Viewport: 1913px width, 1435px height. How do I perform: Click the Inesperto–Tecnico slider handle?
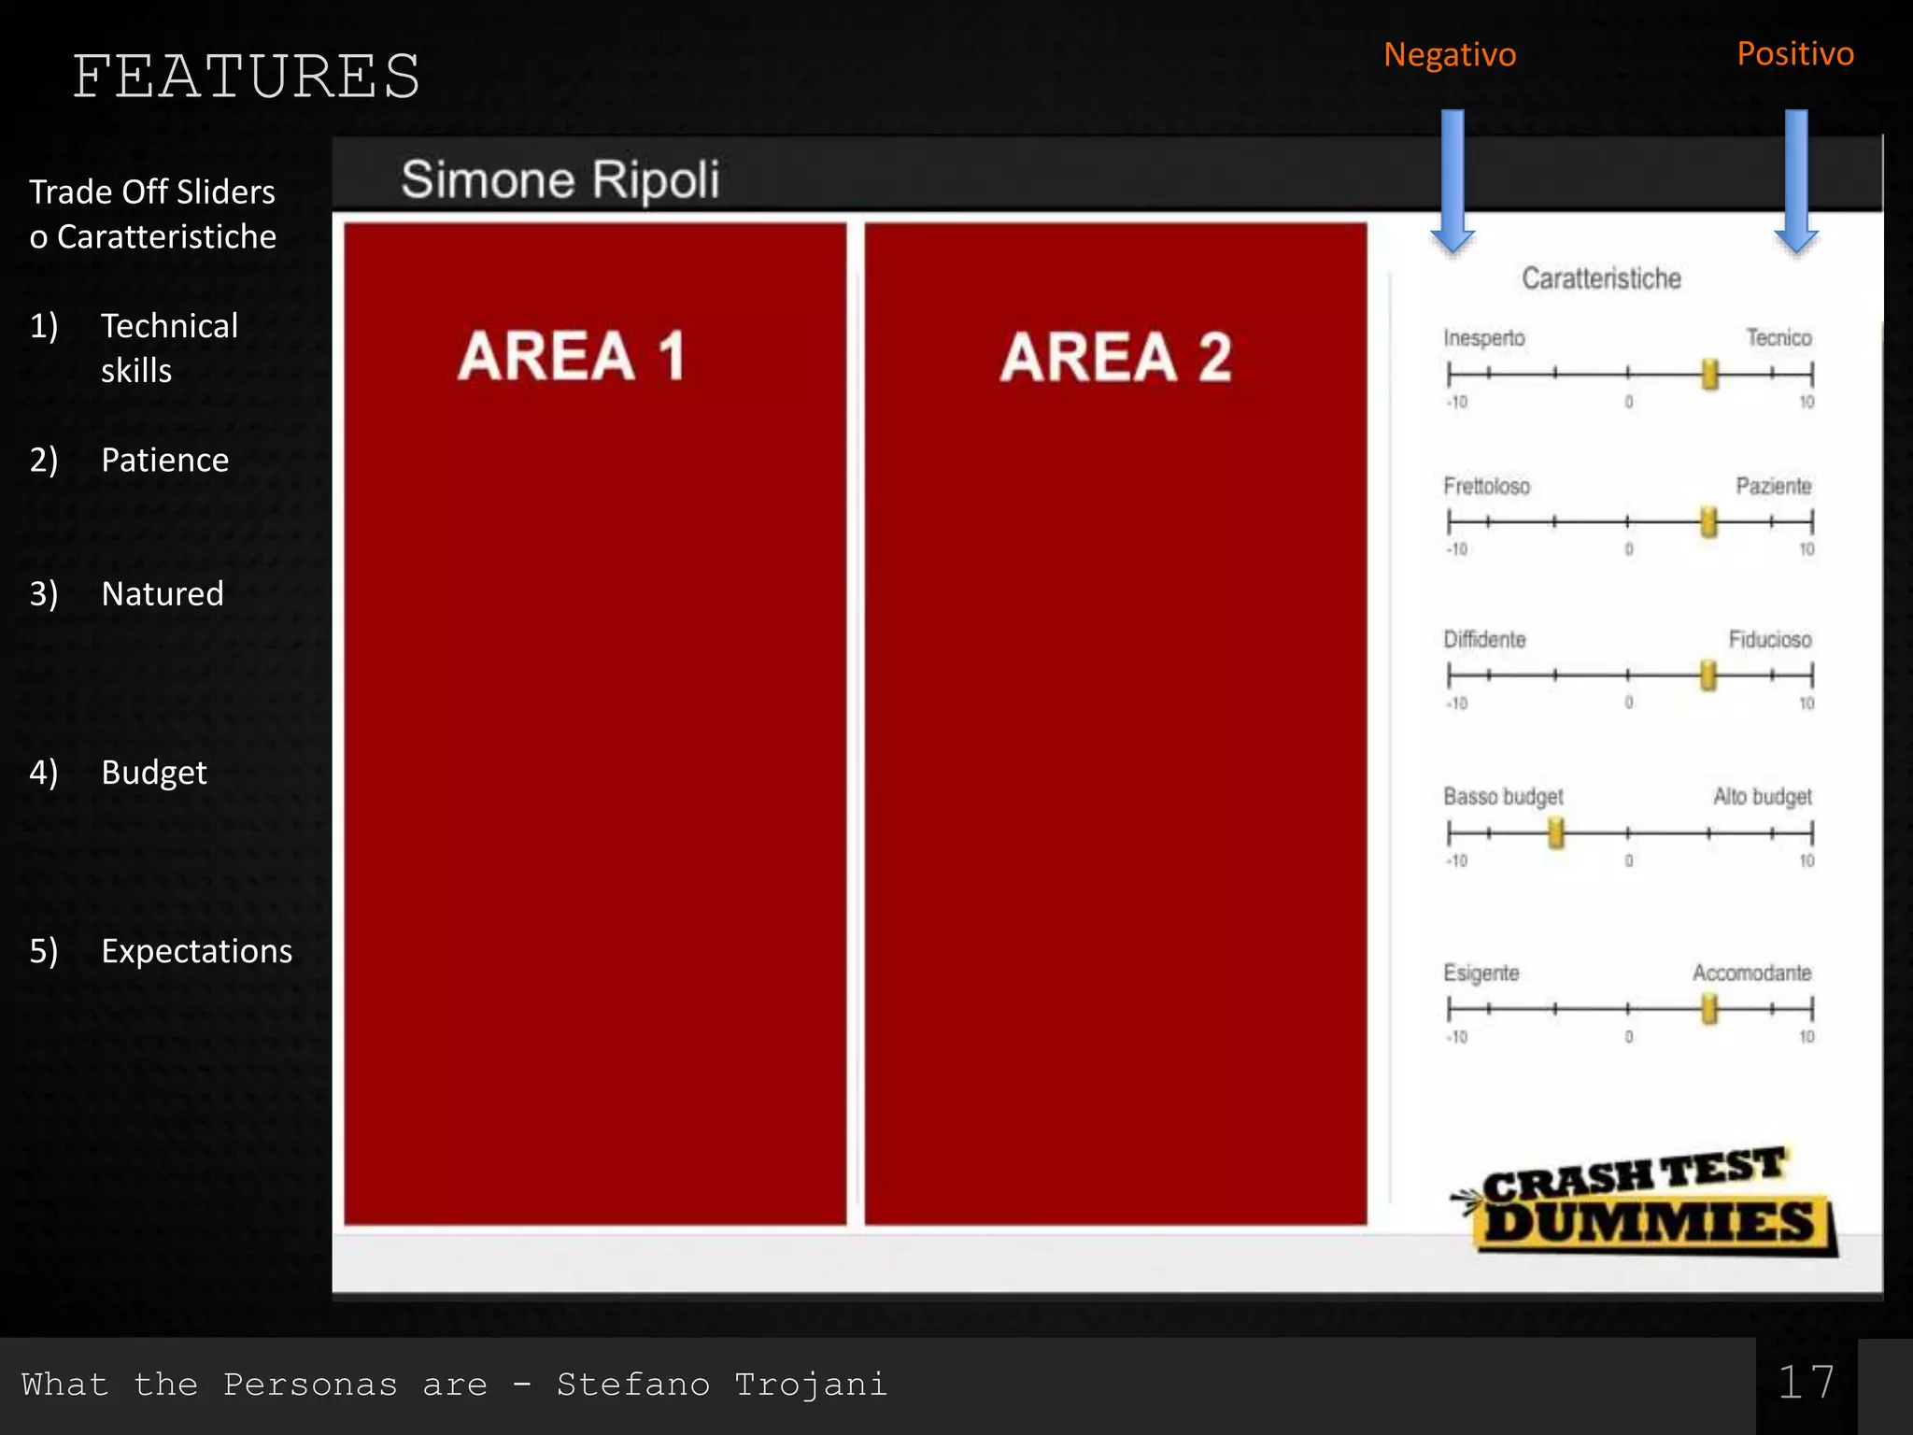click(1710, 374)
